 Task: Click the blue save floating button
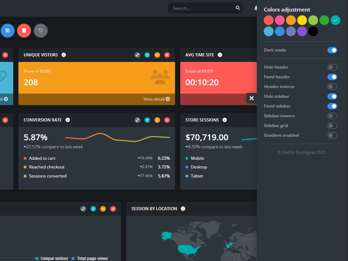click(x=8, y=31)
